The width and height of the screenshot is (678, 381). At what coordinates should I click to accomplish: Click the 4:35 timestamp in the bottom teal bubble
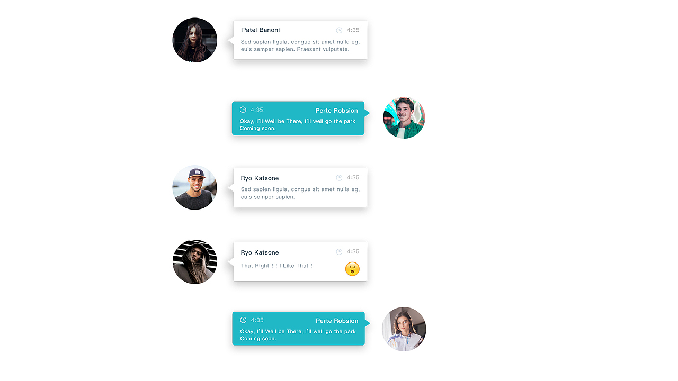point(257,320)
